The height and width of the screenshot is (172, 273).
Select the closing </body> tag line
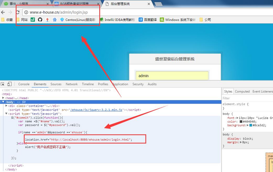point(11,169)
